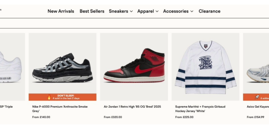
Task: Open Supreme Hockey Jersey product image
Action: coord(205,67)
